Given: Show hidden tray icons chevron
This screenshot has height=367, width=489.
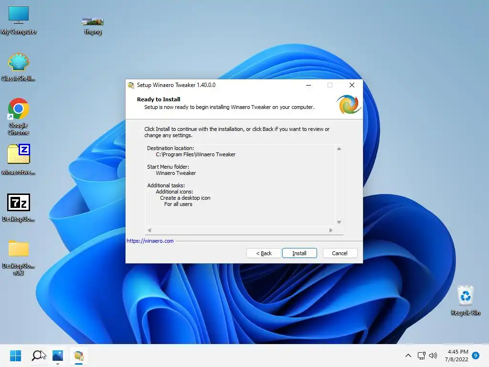Looking at the screenshot, I should click(x=408, y=356).
